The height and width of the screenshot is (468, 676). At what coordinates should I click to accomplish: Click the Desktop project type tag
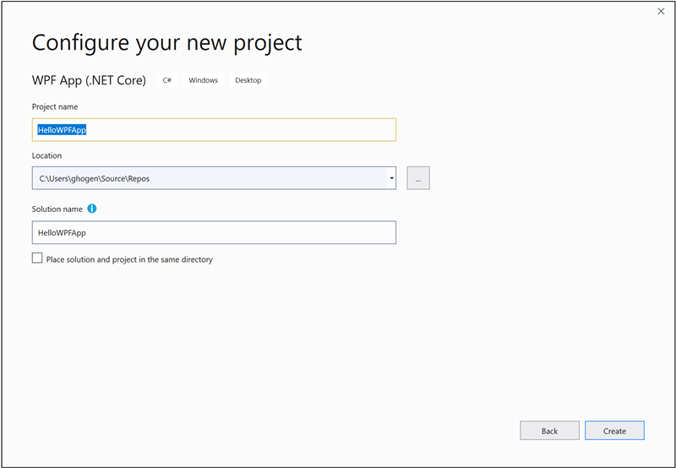click(248, 80)
